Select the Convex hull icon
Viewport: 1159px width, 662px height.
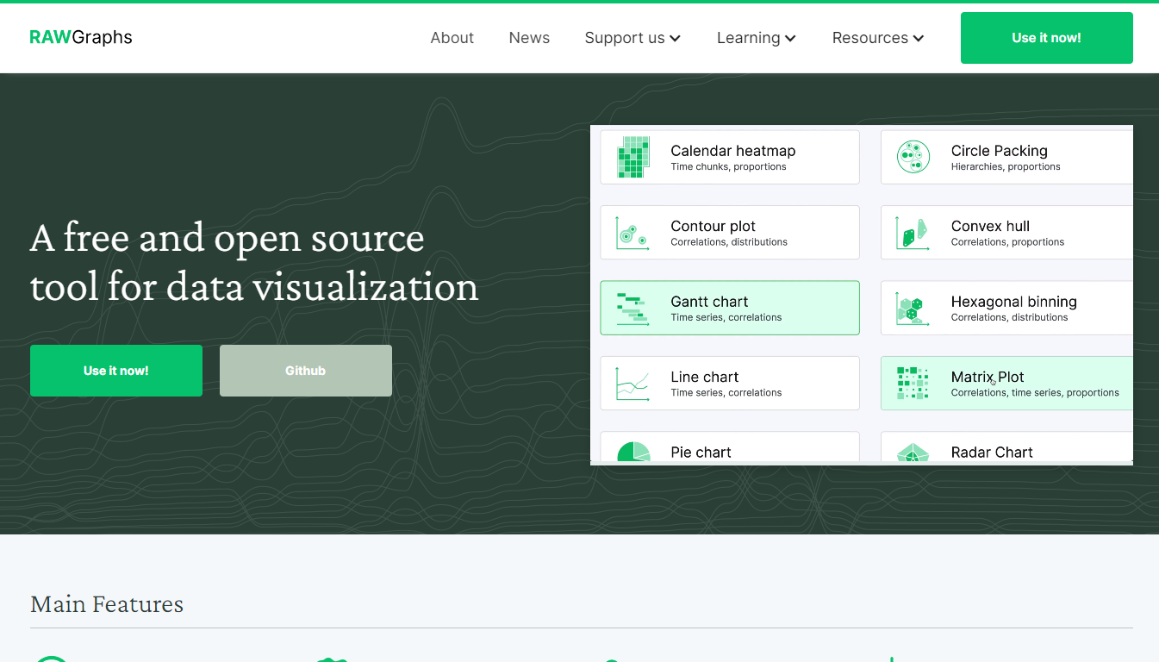(913, 233)
